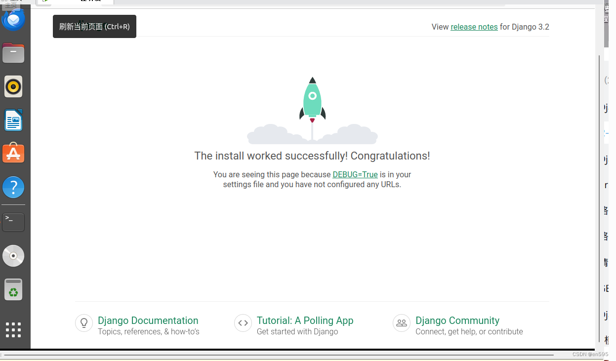Click the lightbulb Documentation icon
The height and width of the screenshot is (361, 616).
[84, 323]
